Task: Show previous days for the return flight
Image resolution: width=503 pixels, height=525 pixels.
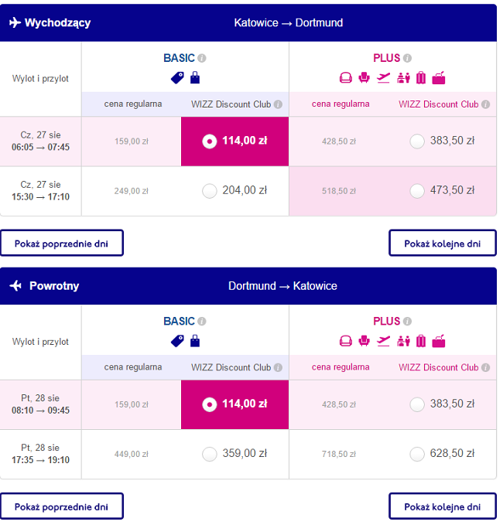Action: coord(62,506)
